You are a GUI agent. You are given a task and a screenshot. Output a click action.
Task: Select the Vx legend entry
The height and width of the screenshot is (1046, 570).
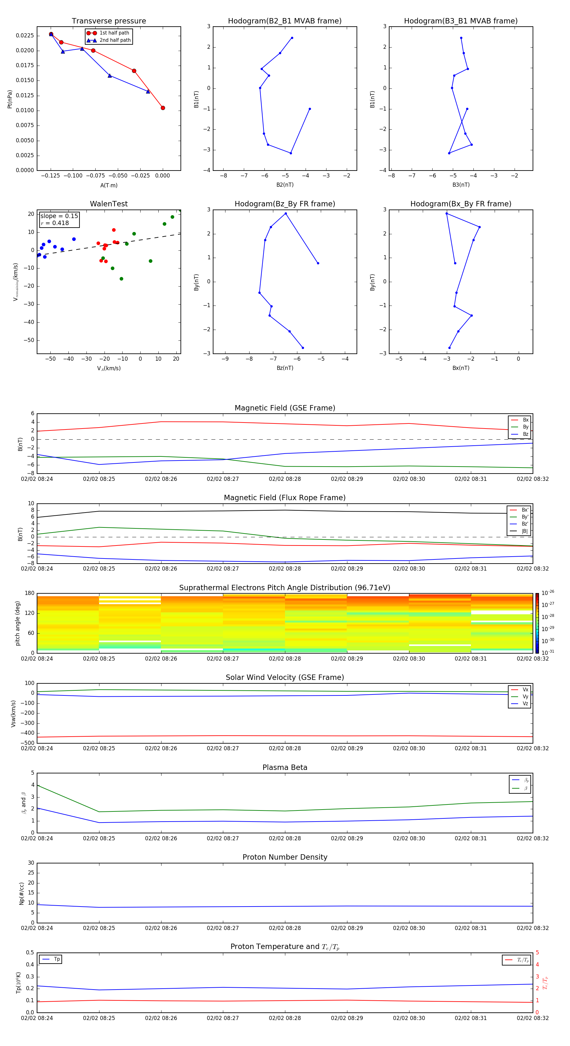tap(520, 689)
